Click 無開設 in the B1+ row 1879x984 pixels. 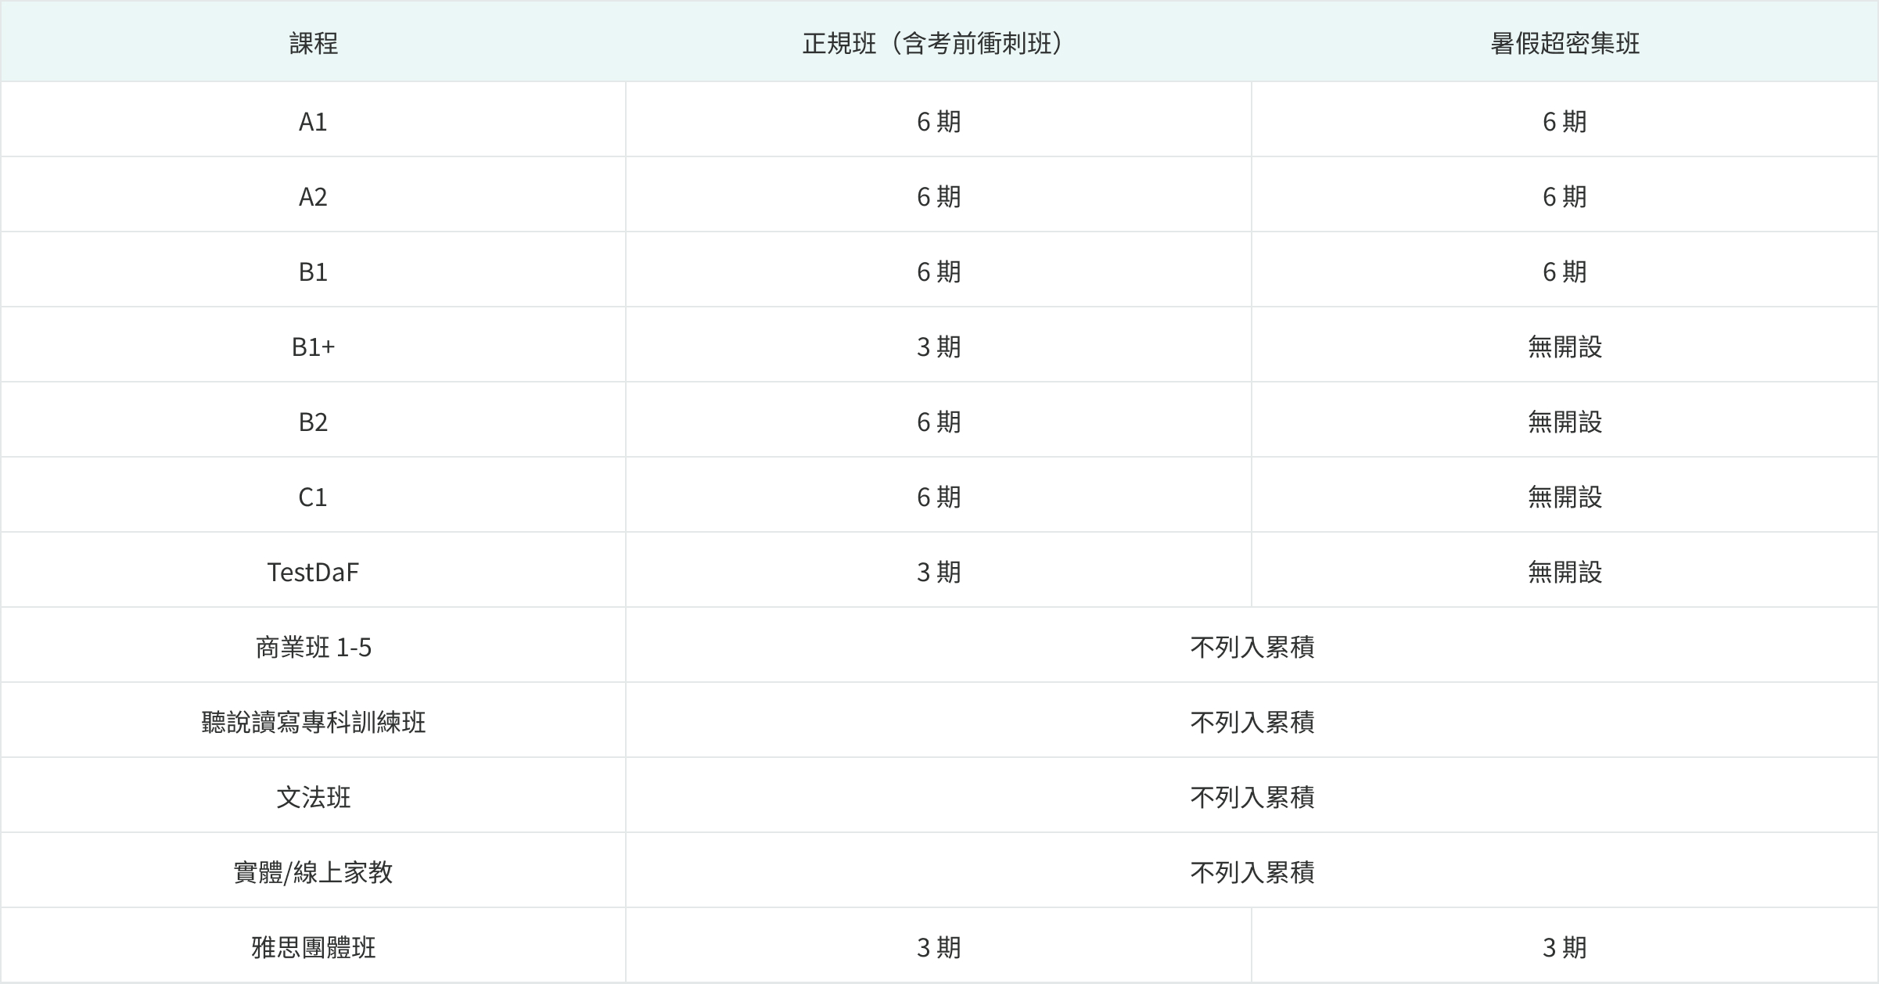pyautogui.click(x=1565, y=347)
